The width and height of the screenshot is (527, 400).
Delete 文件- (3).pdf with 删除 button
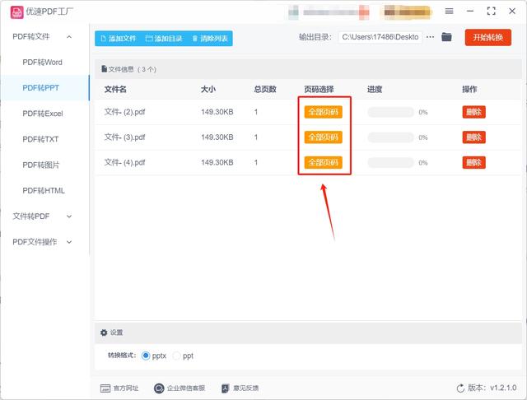(x=474, y=137)
